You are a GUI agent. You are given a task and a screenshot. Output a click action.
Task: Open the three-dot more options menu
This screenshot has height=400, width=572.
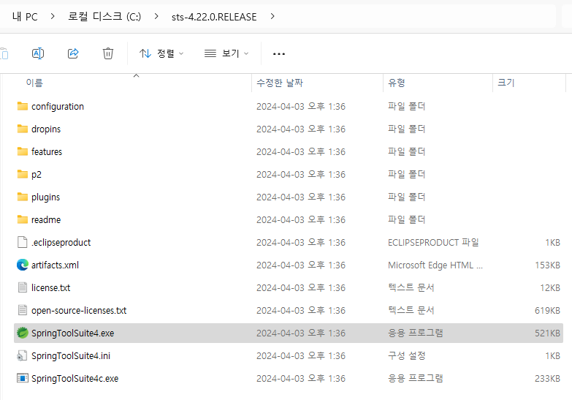click(279, 53)
